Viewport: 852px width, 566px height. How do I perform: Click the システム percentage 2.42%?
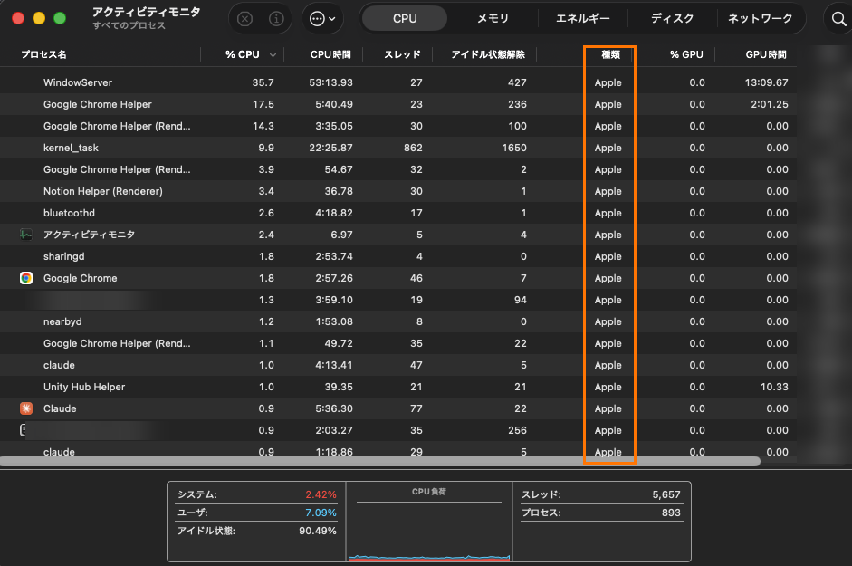[x=321, y=494]
